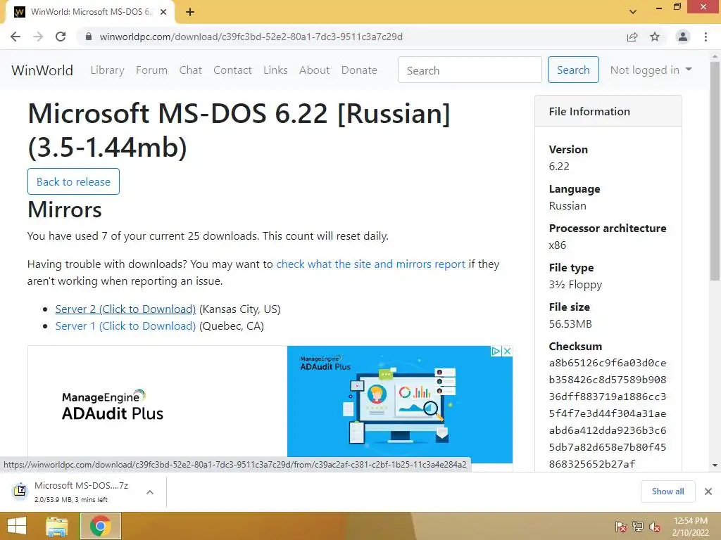The width and height of the screenshot is (721, 540).
Task: Close the downloads bar
Action: coord(708,491)
